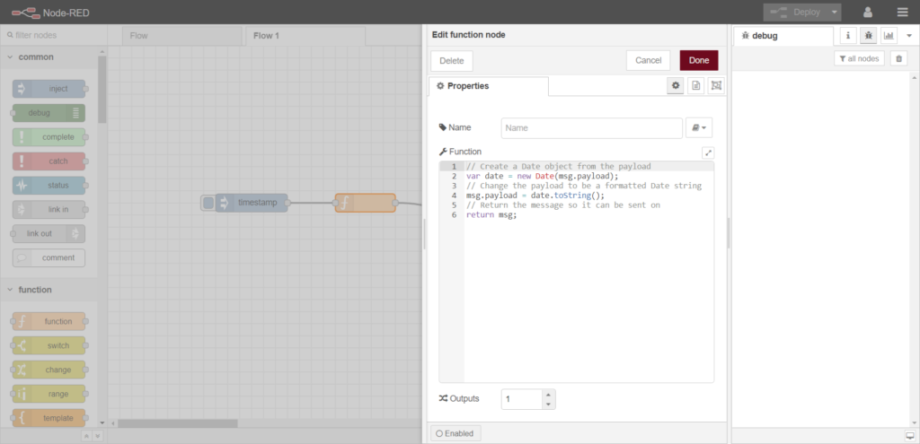Open the Deploy options dropdown arrow
Screen dimensions: 920x444
coord(835,13)
